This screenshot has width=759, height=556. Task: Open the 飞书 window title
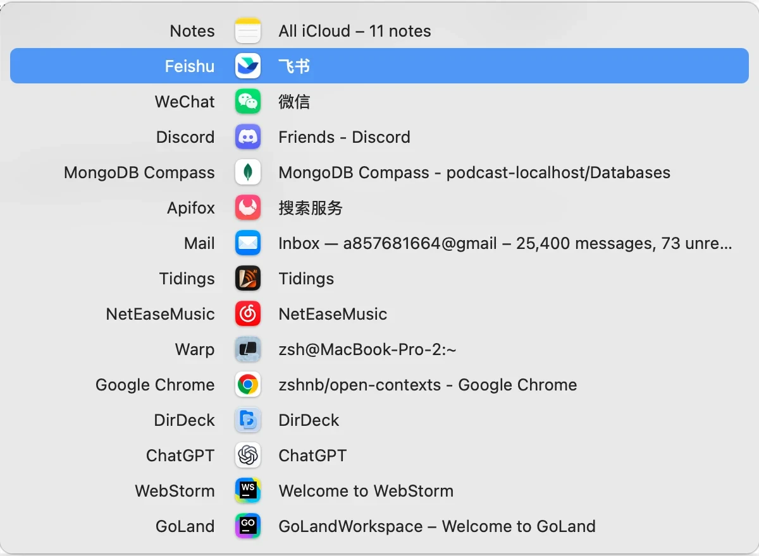294,66
